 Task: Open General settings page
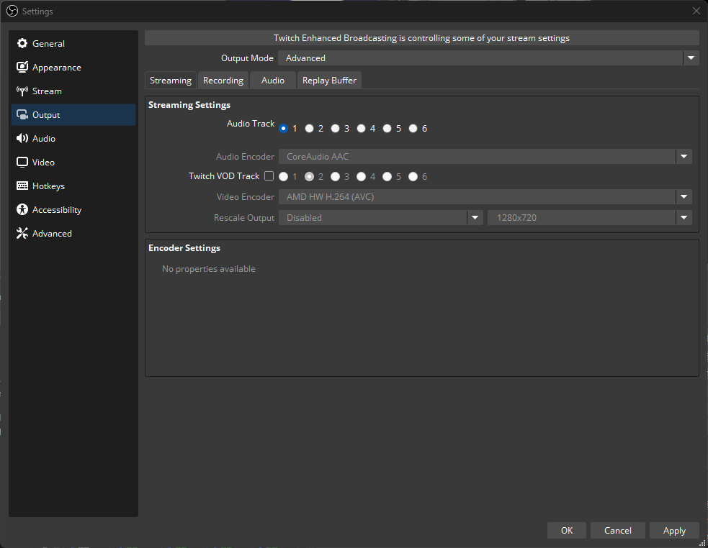pos(73,44)
